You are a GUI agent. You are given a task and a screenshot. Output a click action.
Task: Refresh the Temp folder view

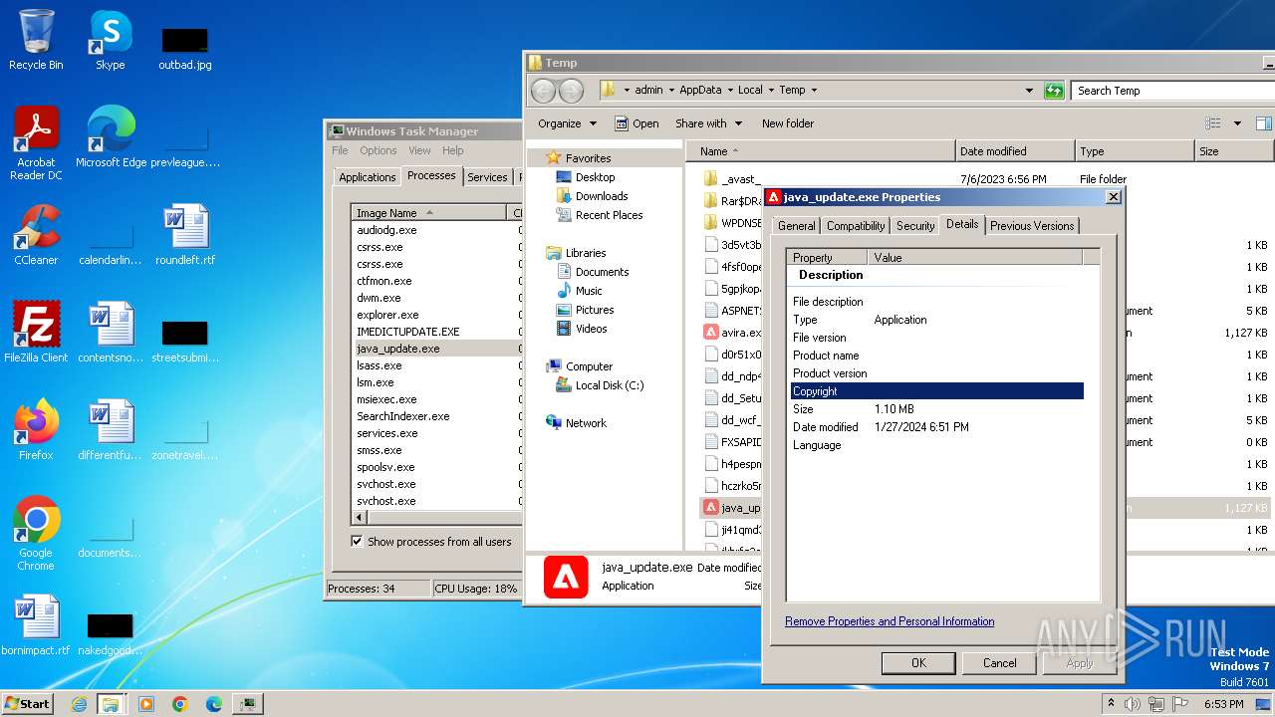1054,91
